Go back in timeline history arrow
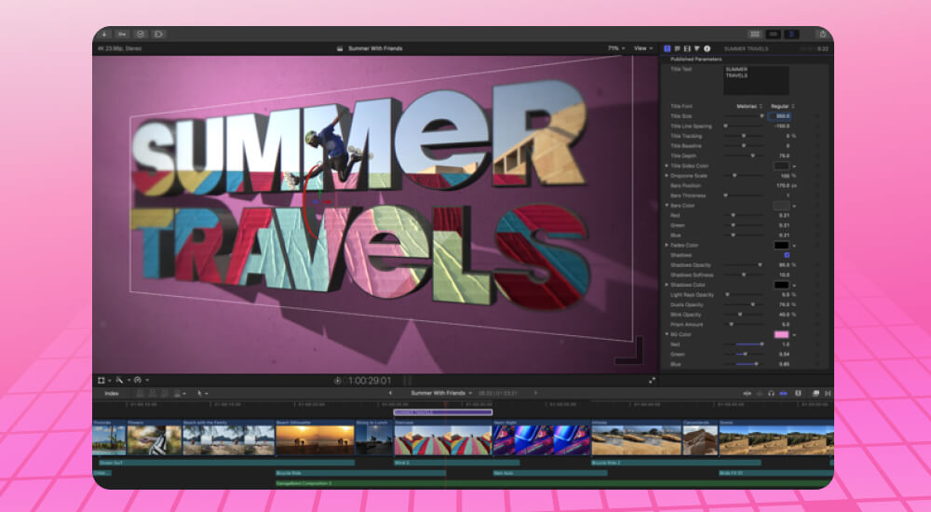This screenshot has width=931, height=512. [x=390, y=393]
